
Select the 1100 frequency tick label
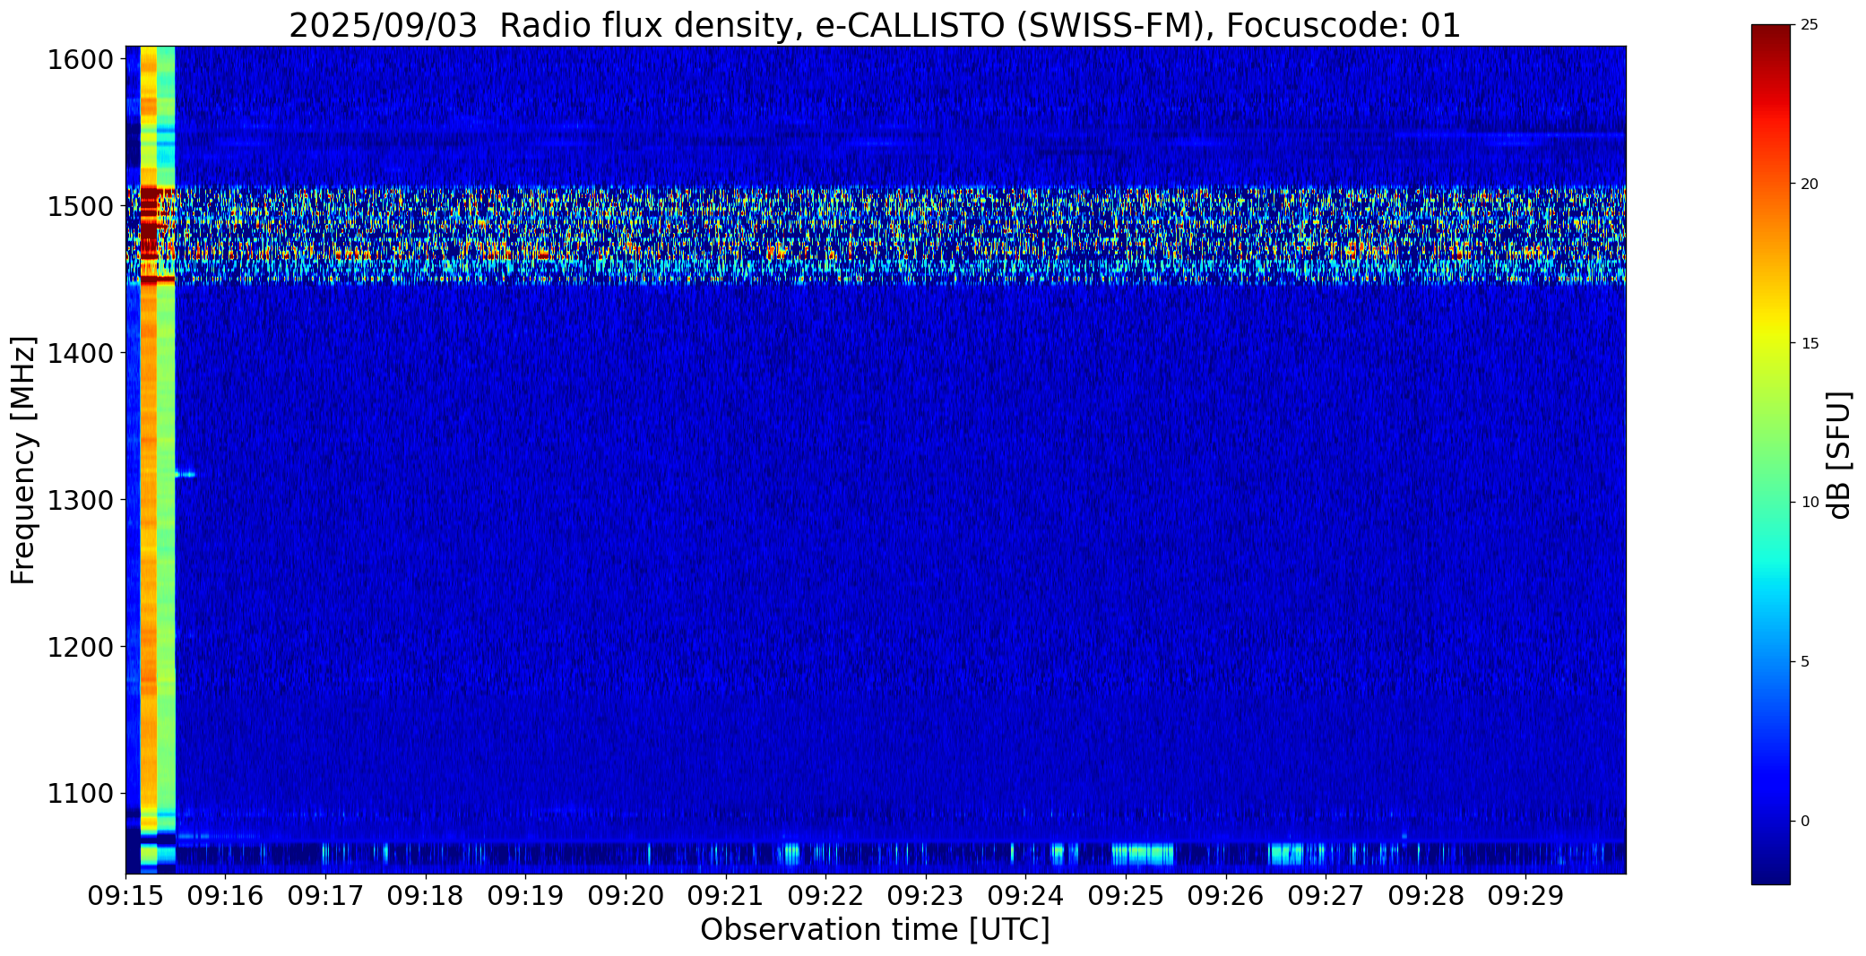[81, 794]
